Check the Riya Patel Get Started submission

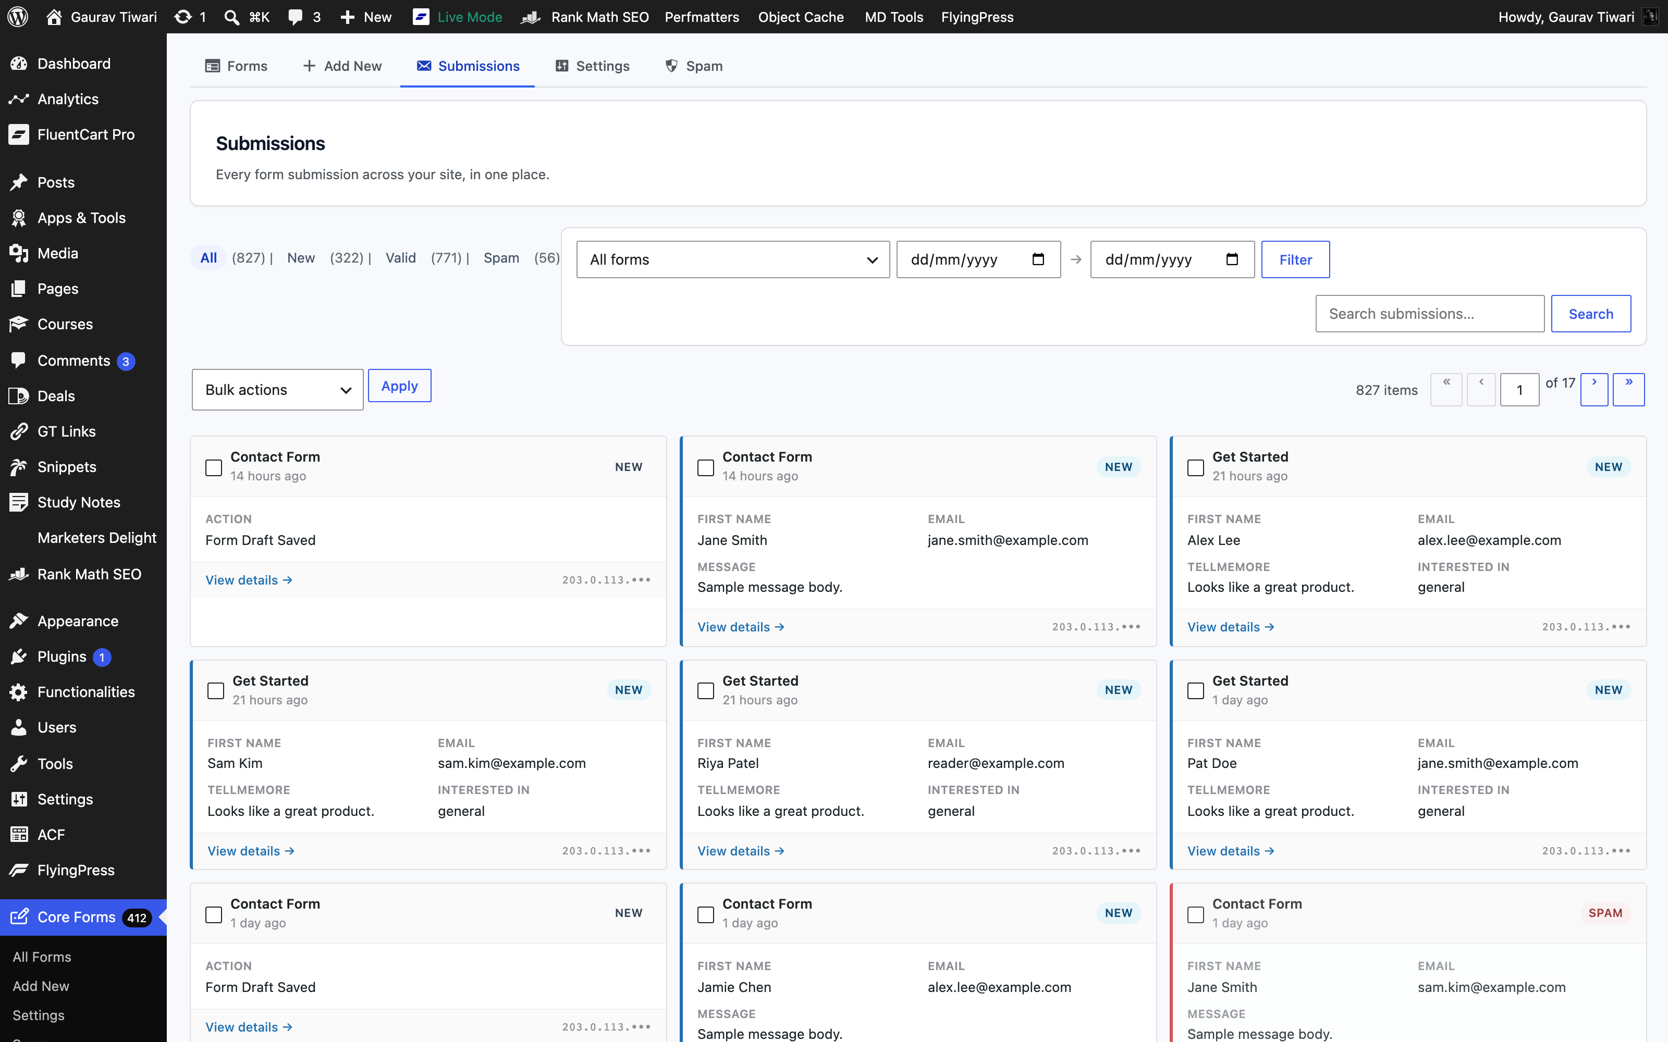click(706, 691)
